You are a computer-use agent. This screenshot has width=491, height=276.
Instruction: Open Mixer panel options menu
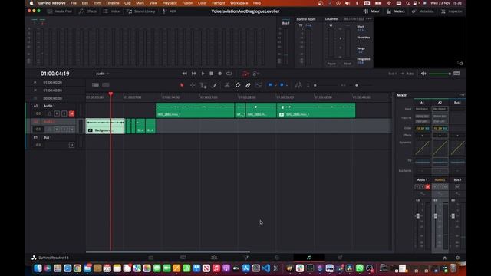462,95
